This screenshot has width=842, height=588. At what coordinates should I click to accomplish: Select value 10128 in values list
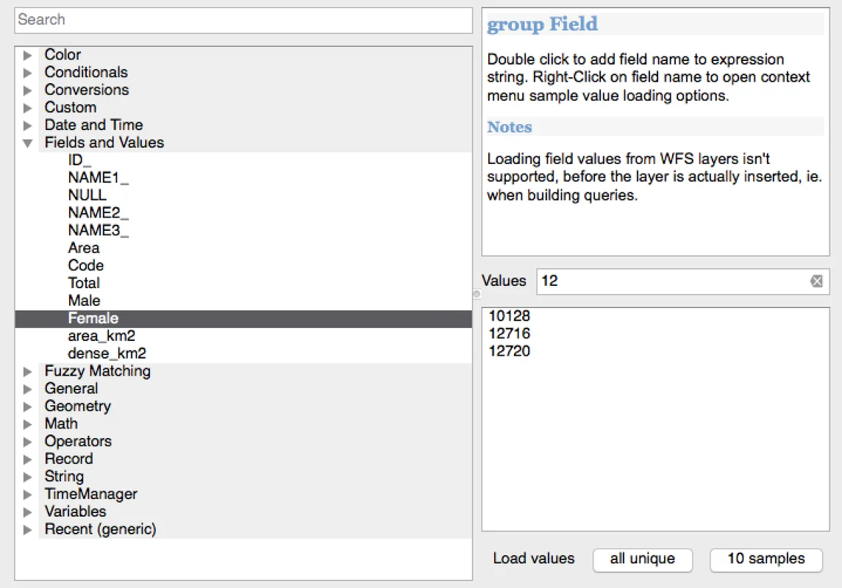click(x=509, y=316)
